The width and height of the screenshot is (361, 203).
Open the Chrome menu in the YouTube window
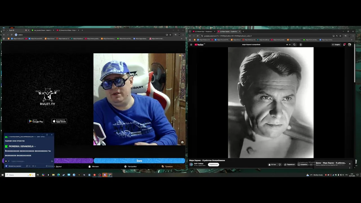(x=353, y=36)
